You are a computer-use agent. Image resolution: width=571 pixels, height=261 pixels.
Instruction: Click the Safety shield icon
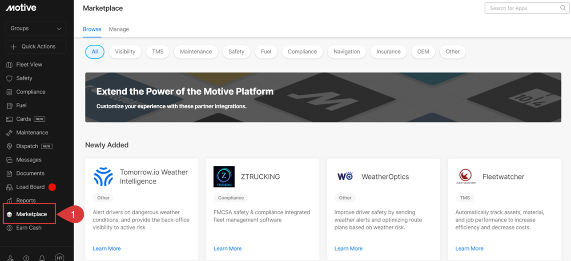coord(9,78)
